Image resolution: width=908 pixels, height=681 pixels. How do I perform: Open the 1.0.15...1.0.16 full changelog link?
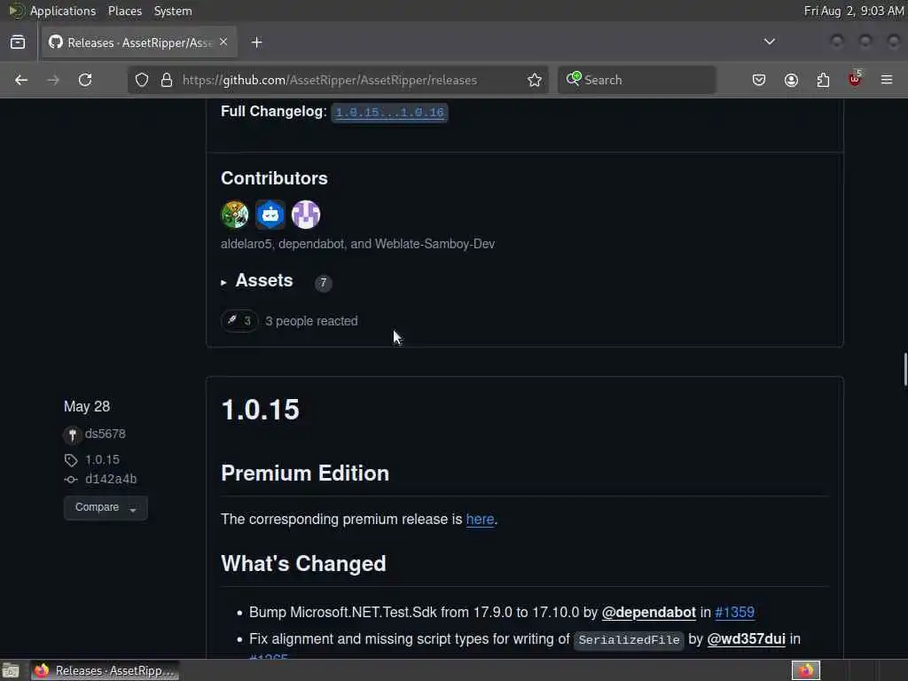(x=390, y=113)
